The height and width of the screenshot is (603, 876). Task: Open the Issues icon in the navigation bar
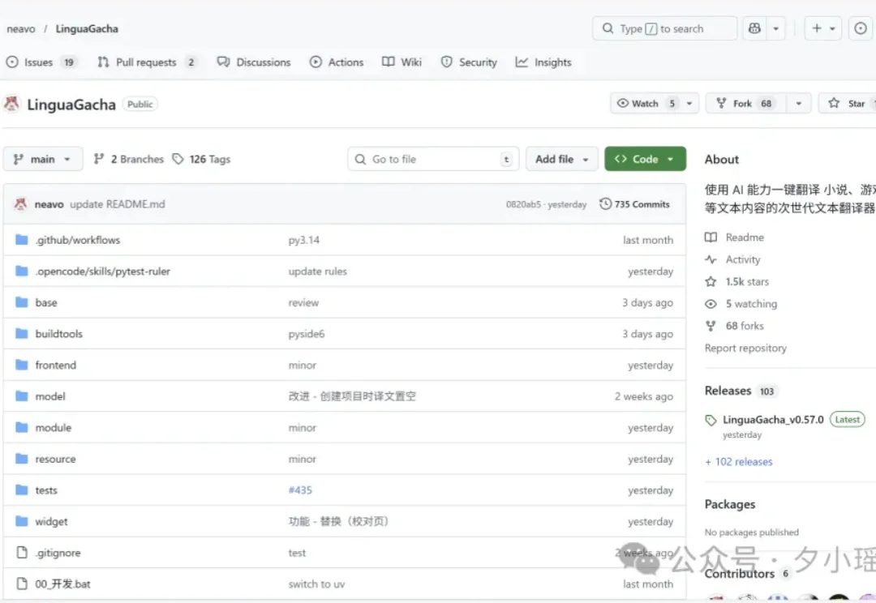tap(13, 62)
